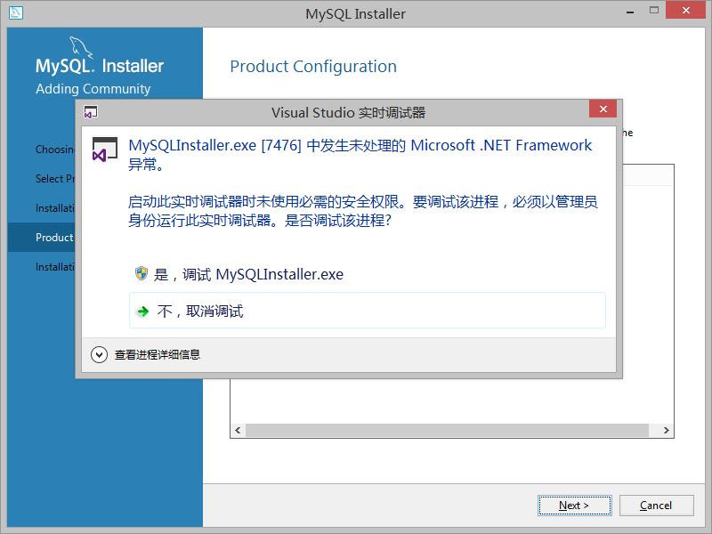Click the large Visual Studio icon in dialog
This screenshot has height=534, width=712.
(105, 150)
